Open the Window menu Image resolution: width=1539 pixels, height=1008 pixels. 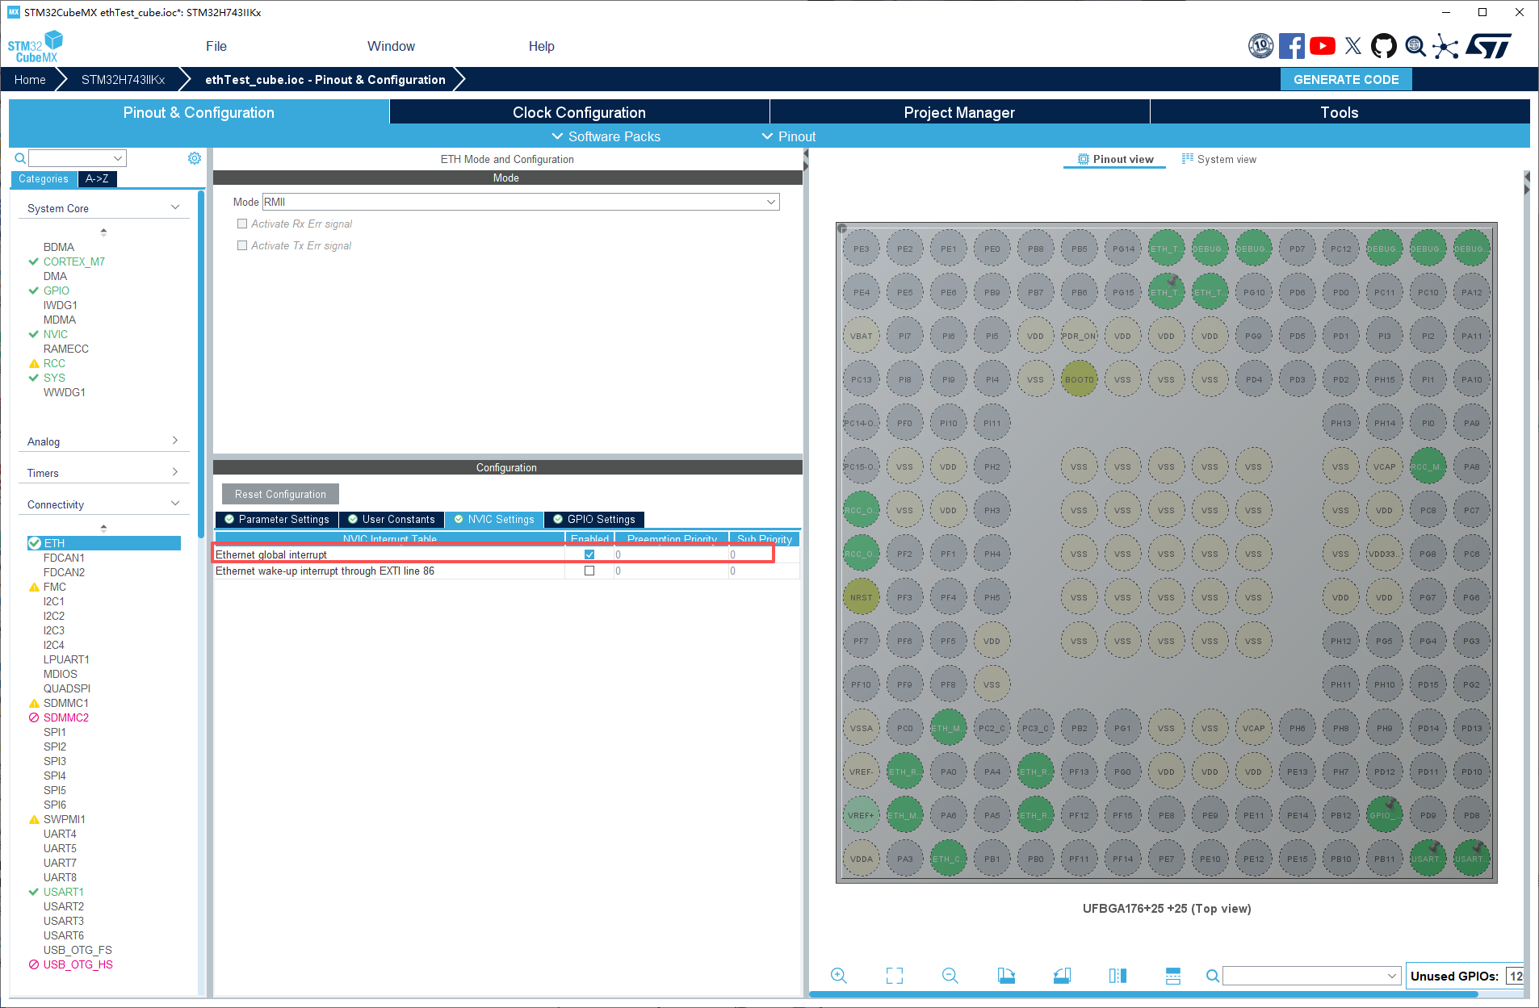(x=391, y=46)
